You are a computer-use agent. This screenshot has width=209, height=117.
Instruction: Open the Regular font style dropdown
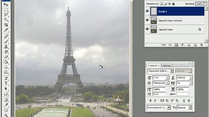(x=190, y=71)
